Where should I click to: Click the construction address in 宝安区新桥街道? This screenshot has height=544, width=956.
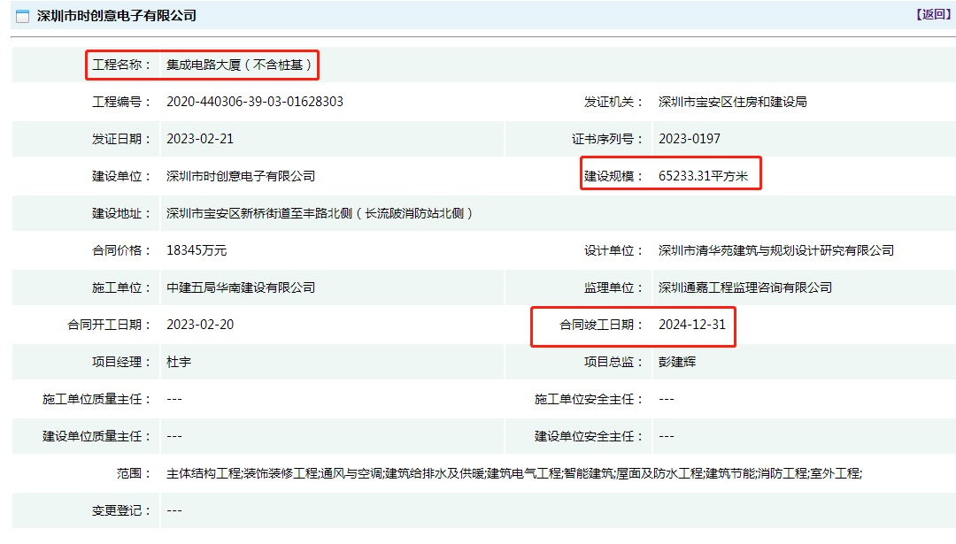pyautogui.click(x=320, y=213)
